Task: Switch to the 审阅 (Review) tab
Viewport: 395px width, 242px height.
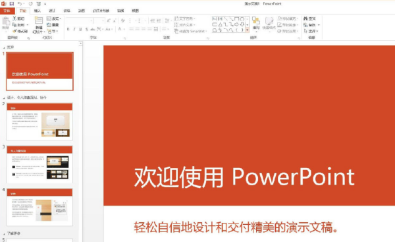Action: pos(120,11)
